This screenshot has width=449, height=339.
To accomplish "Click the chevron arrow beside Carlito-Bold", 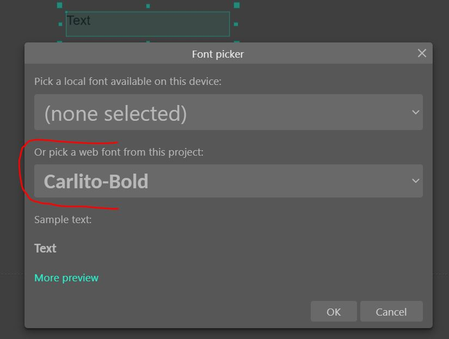I will click(415, 181).
